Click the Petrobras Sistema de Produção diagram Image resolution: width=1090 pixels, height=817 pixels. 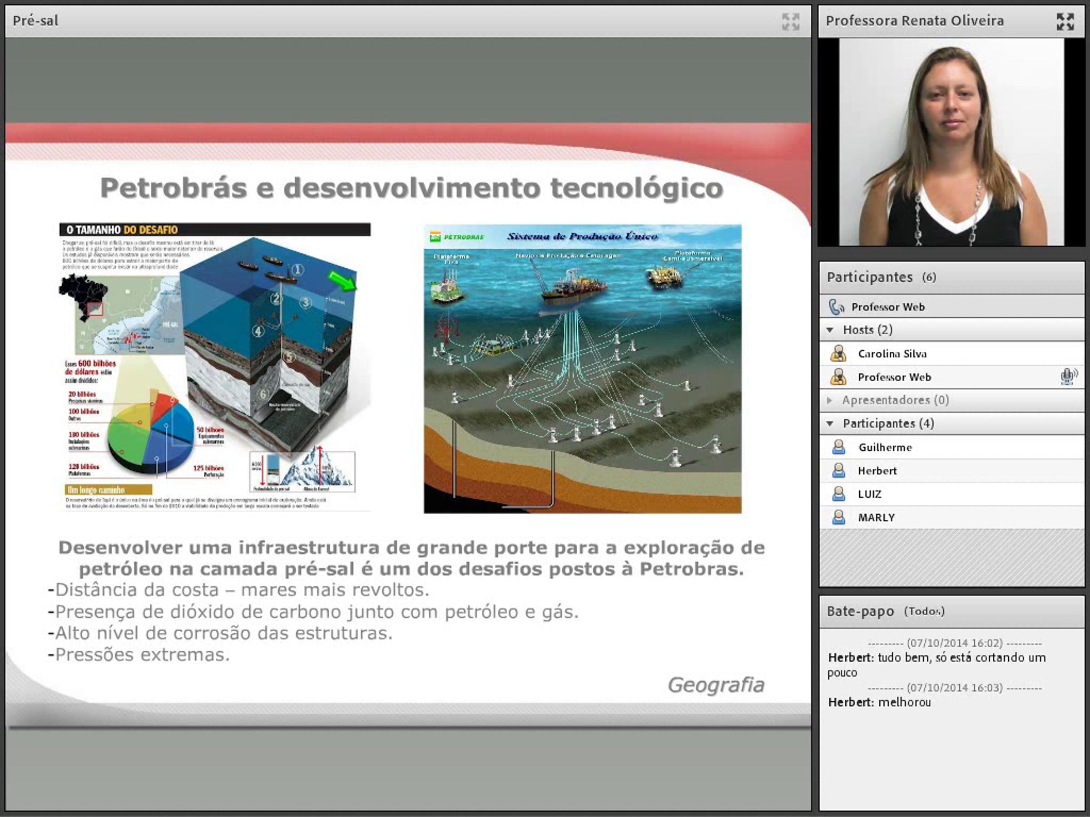click(x=582, y=369)
